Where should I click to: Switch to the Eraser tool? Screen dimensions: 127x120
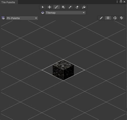point(77,7)
